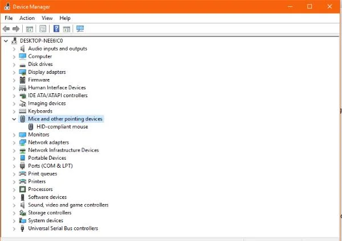Select the Print queues label
This screenshot has height=241, width=342.
[x=43, y=173]
